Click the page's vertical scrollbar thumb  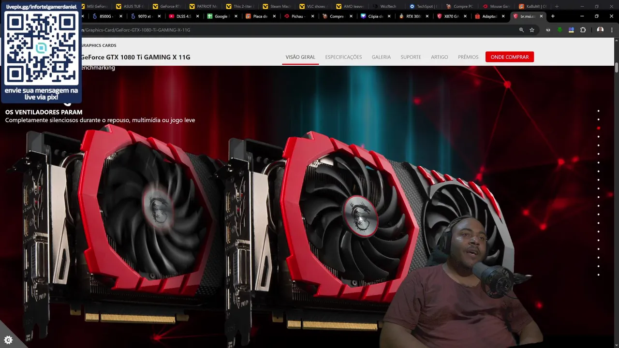point(617,68)
